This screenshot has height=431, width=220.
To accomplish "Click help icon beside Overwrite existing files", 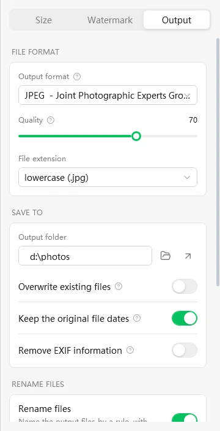I will (119, 287).
